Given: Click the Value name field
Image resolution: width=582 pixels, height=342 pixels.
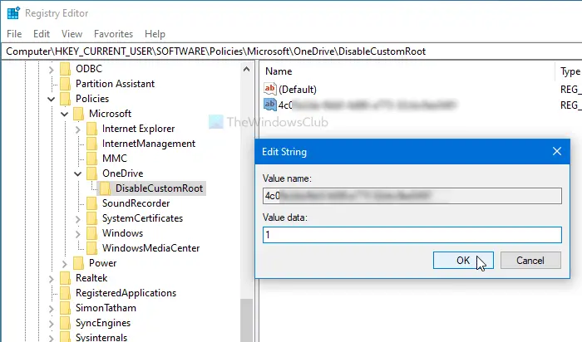Looking at the screenshot, I should tap(412, 196).
